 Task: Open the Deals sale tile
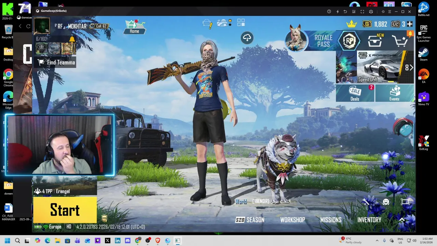pos(355,93)
